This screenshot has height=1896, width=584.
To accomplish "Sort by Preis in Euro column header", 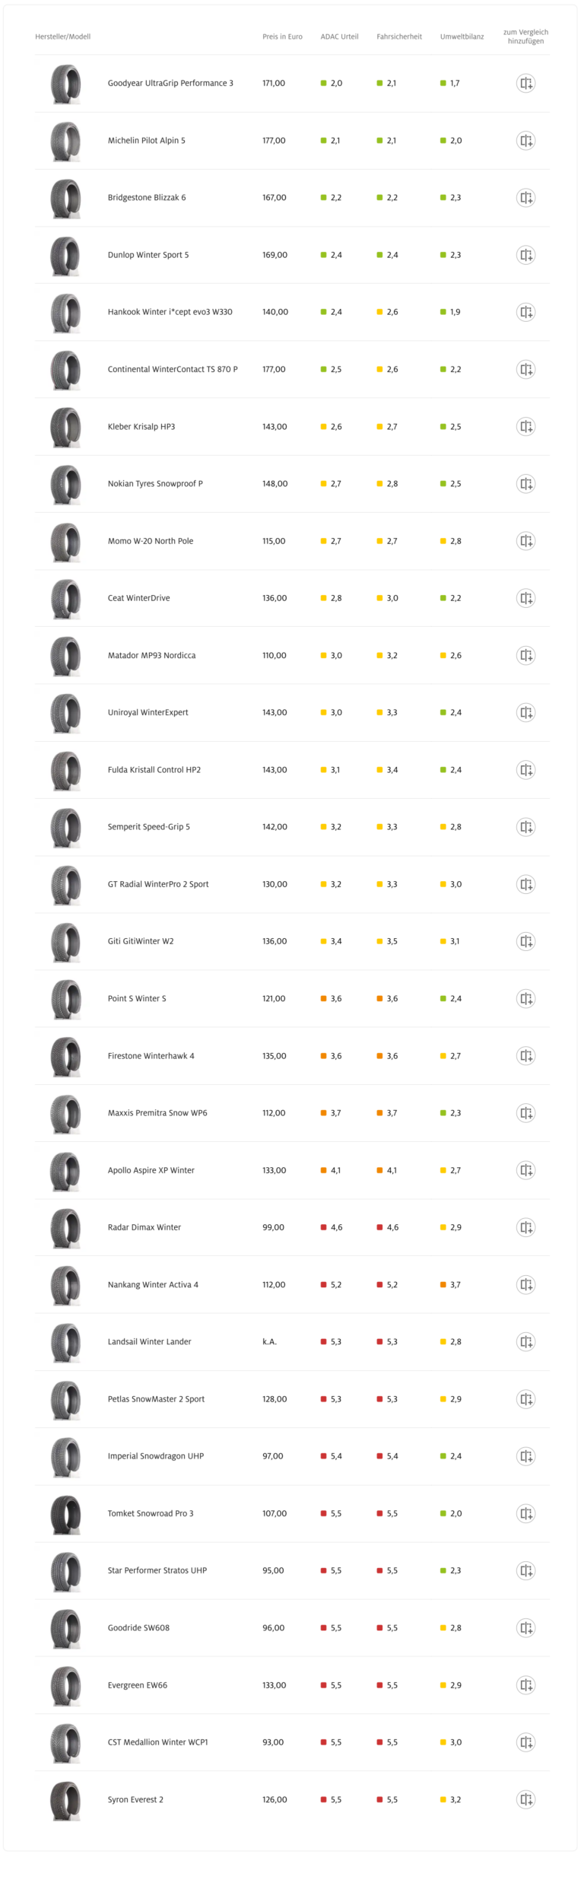I will [282, 37].
